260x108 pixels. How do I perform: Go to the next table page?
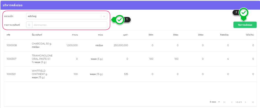tap(245, 102)
